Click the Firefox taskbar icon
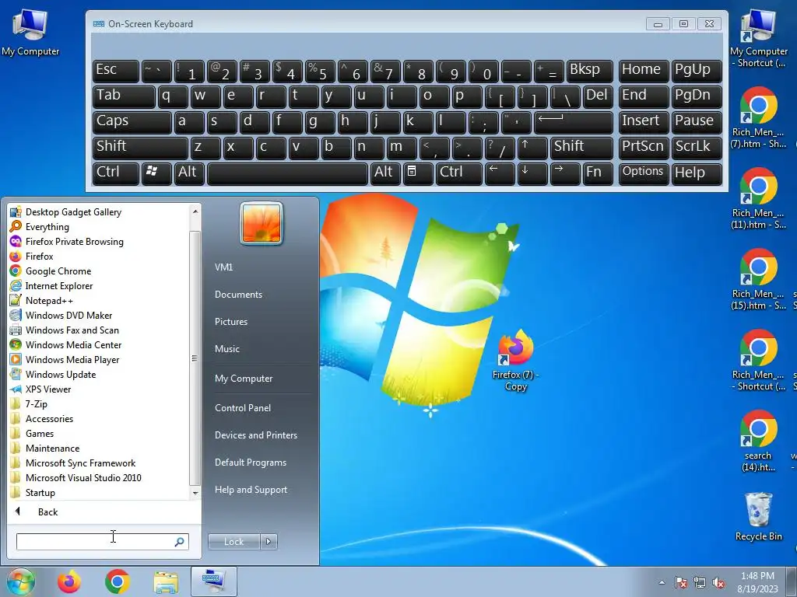This screenshot has width=797, height=597. (69, 581)
